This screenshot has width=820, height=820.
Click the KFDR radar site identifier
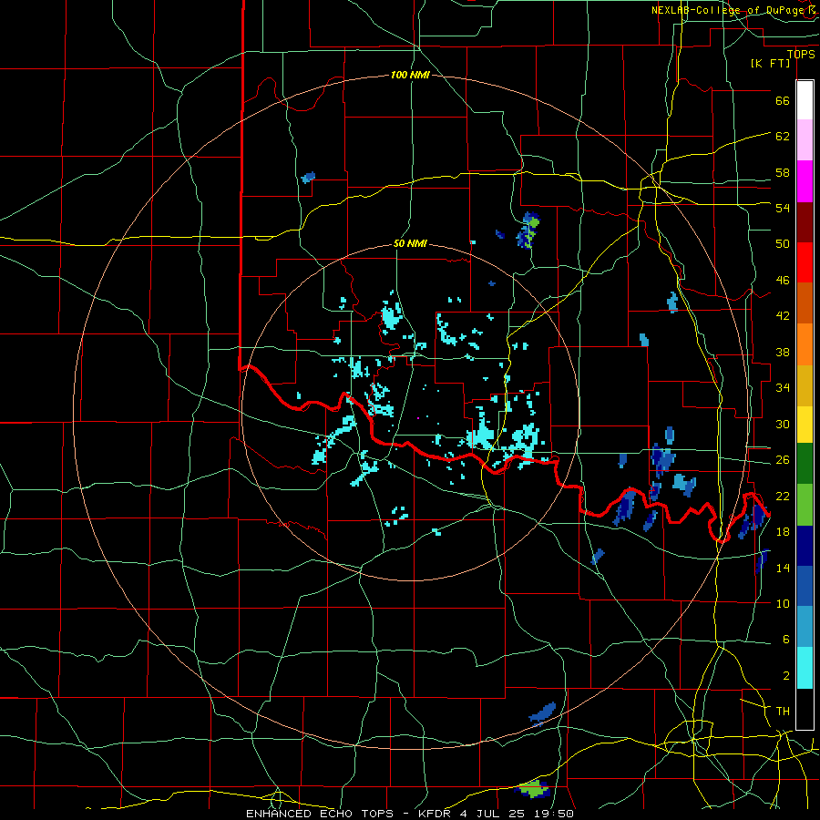click(x=434, y=814)
